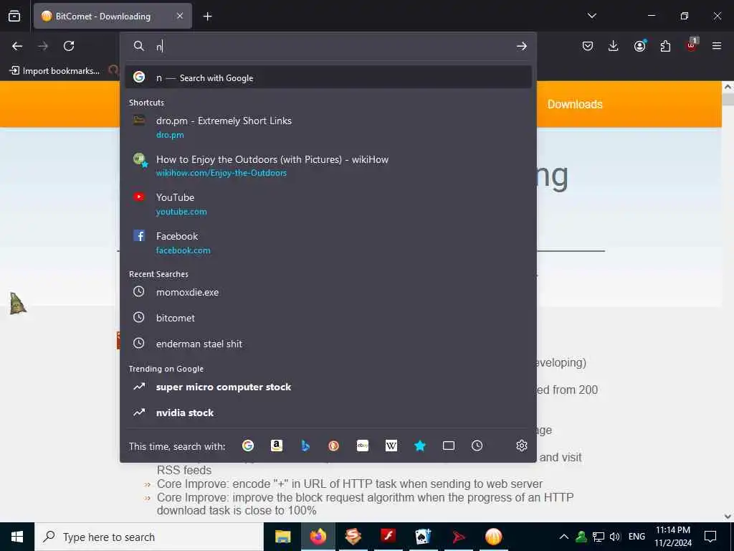The image size is (734, 551).
Task: Search in History clock icon
Action: (477, 446)
